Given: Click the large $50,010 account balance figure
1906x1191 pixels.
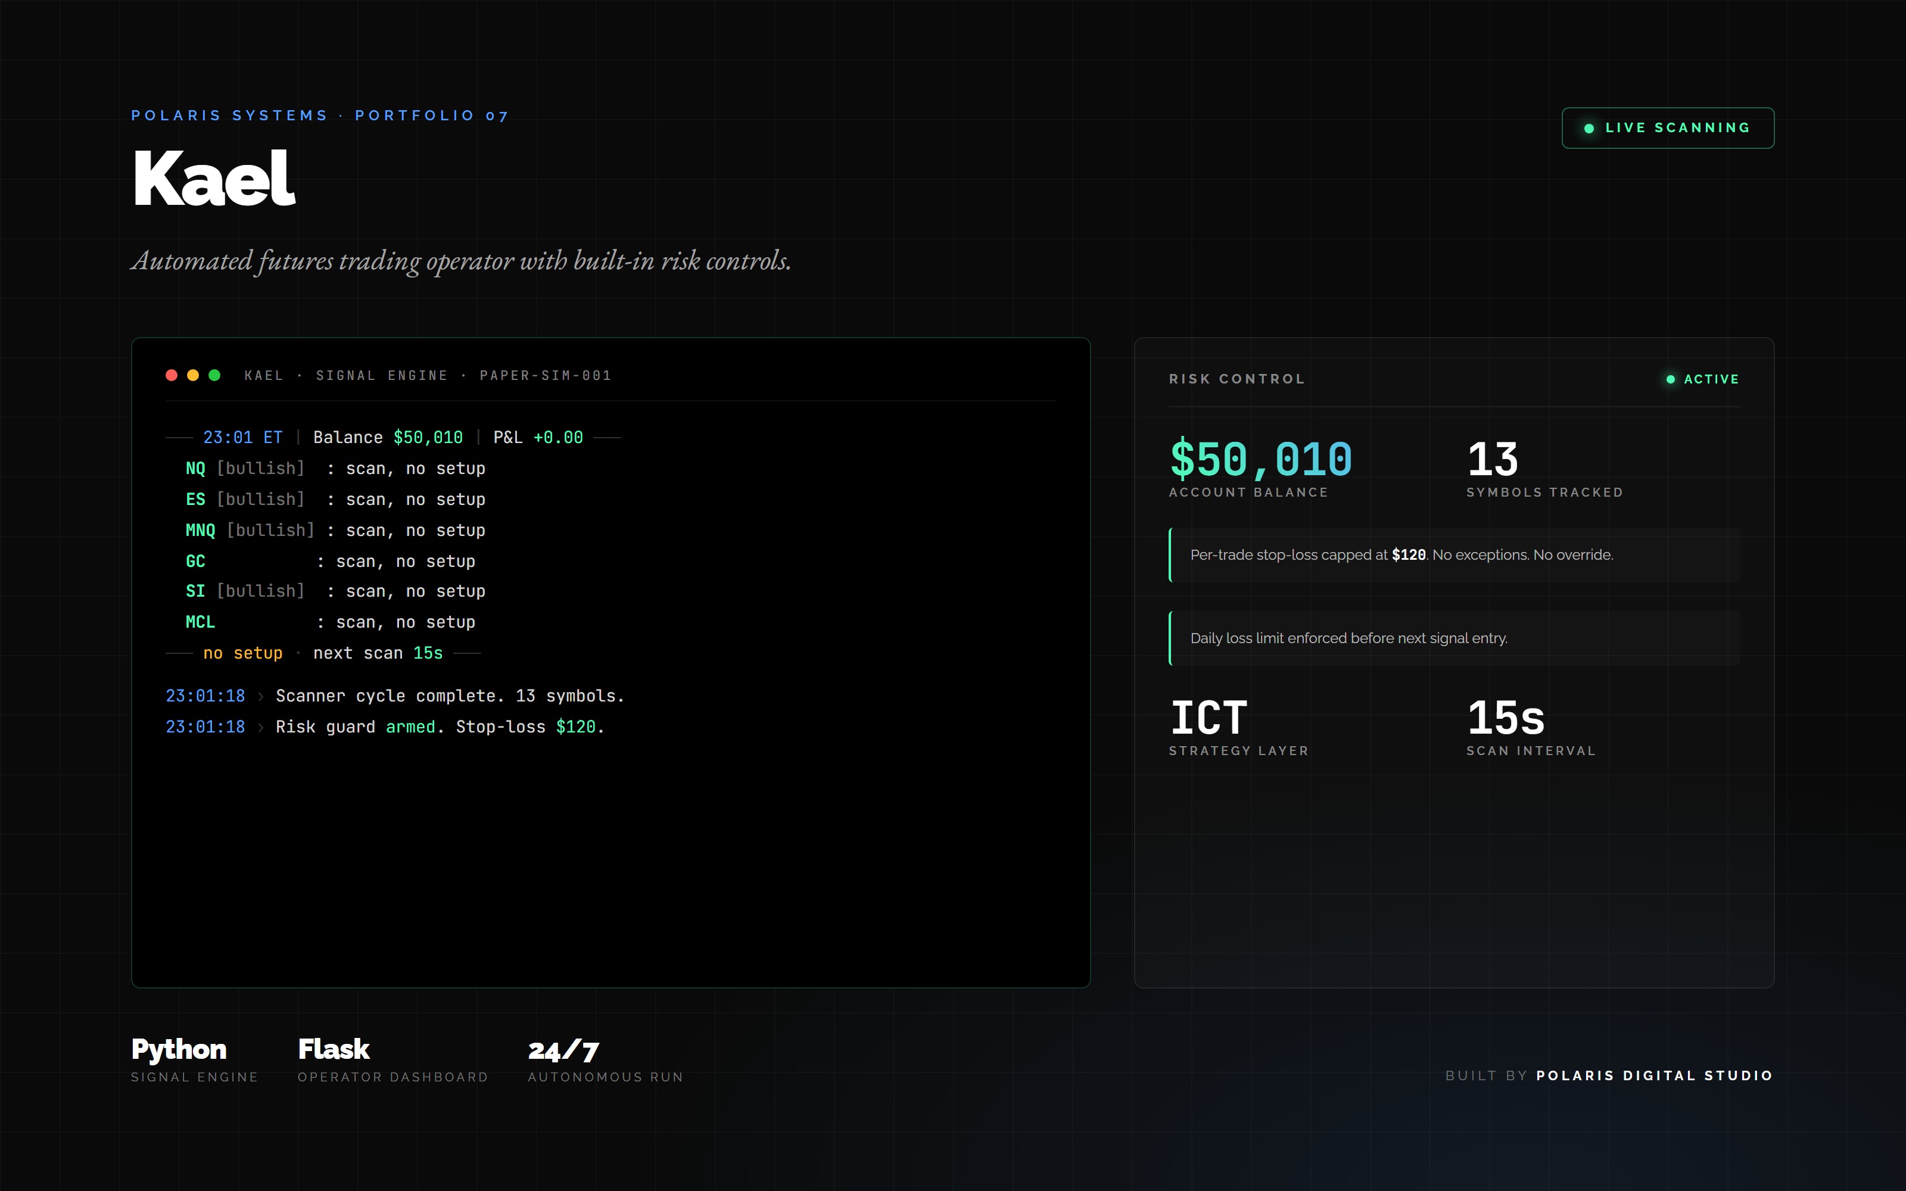Looking at the screenshot, I should [x=1260, y=460].
